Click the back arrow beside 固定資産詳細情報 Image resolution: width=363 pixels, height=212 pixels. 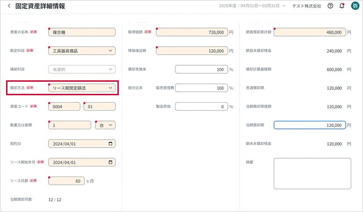[8, 6]
